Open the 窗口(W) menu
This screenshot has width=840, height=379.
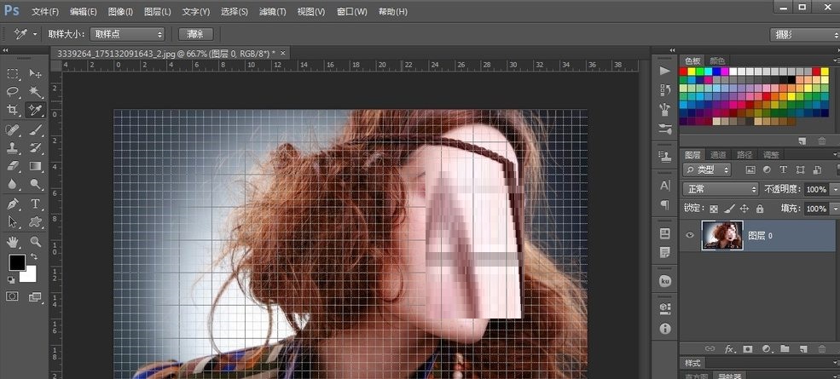coord(352,11)
